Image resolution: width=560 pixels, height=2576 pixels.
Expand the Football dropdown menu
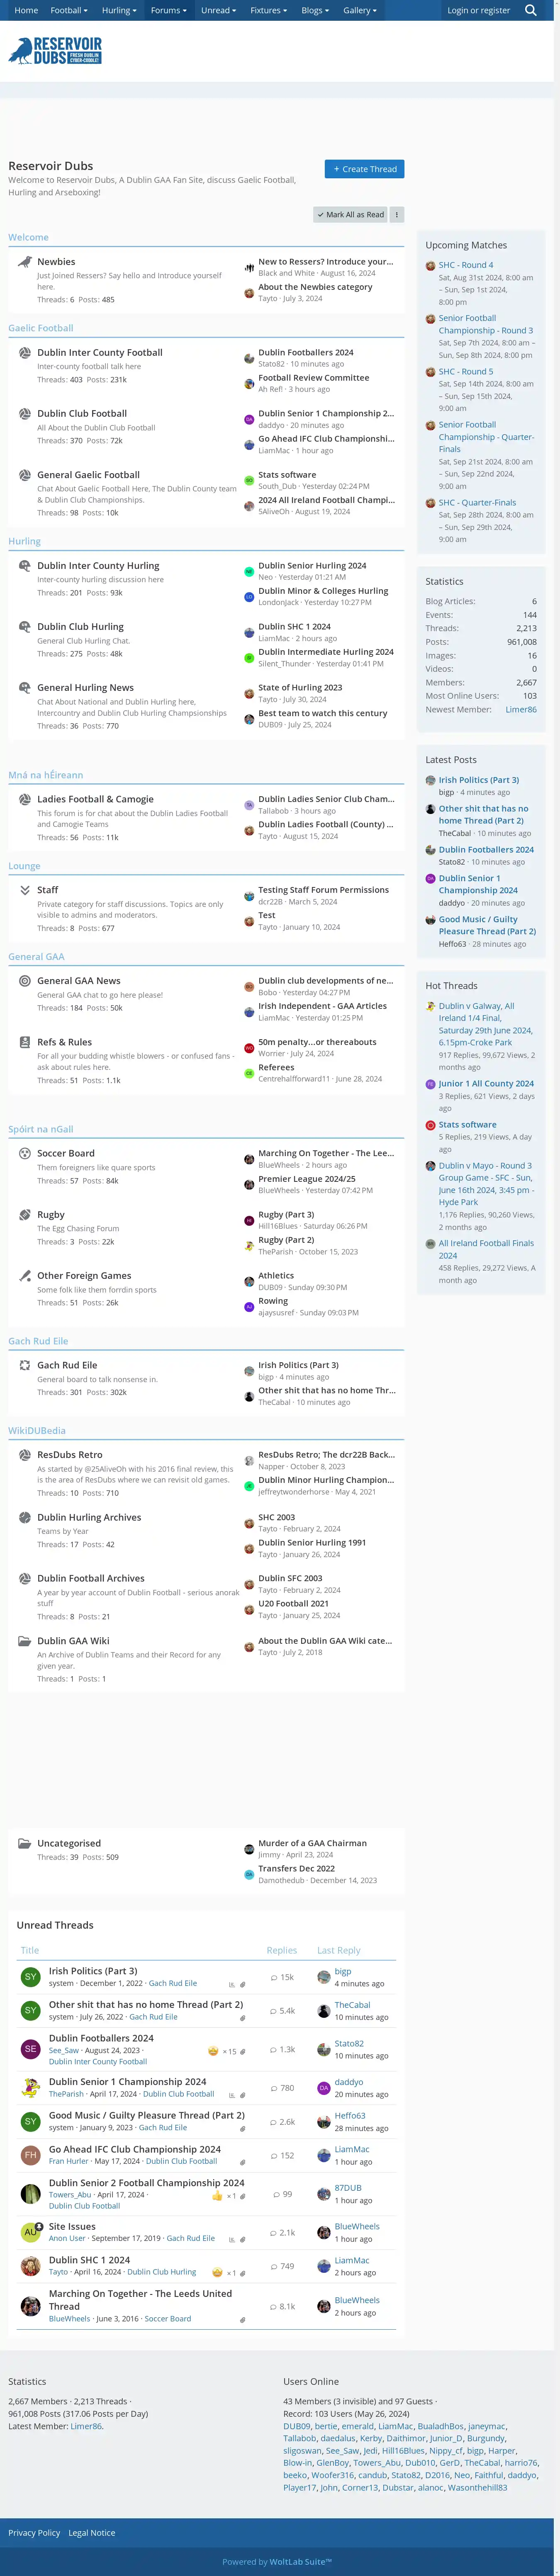coord(69,10)
